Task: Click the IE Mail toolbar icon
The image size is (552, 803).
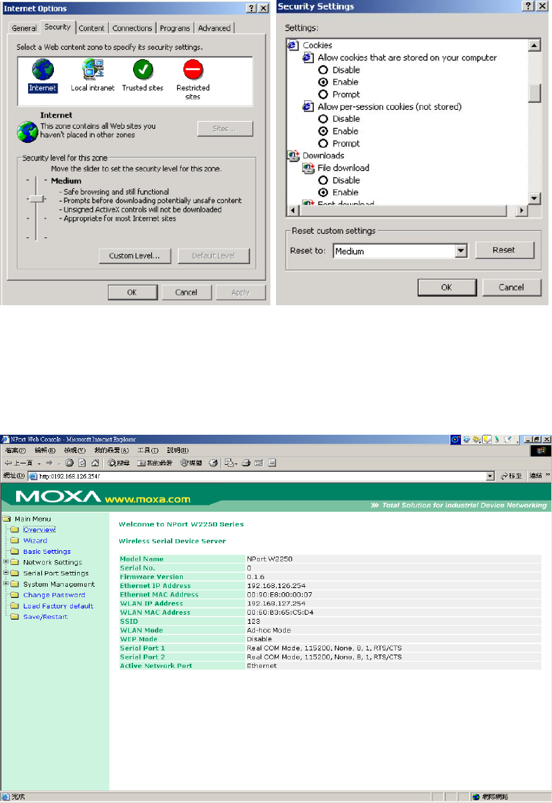Action: [230, 463]
